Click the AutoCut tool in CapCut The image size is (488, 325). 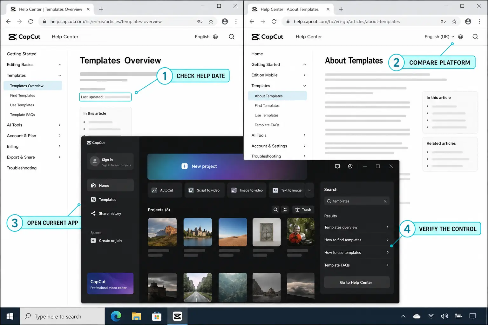click(x=165, y=190)
